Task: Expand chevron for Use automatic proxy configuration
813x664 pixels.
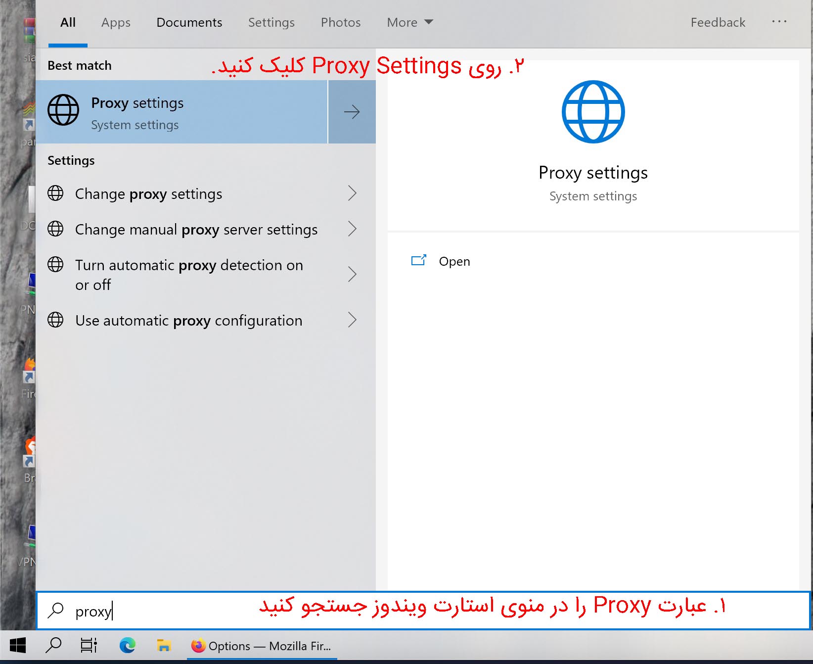Action: (x=352, y=320)
